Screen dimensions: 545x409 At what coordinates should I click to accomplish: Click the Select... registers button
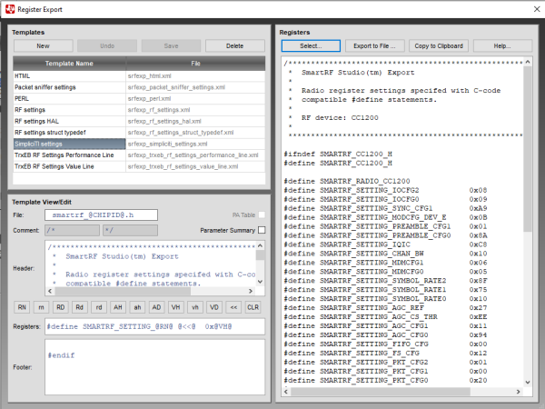311,46
